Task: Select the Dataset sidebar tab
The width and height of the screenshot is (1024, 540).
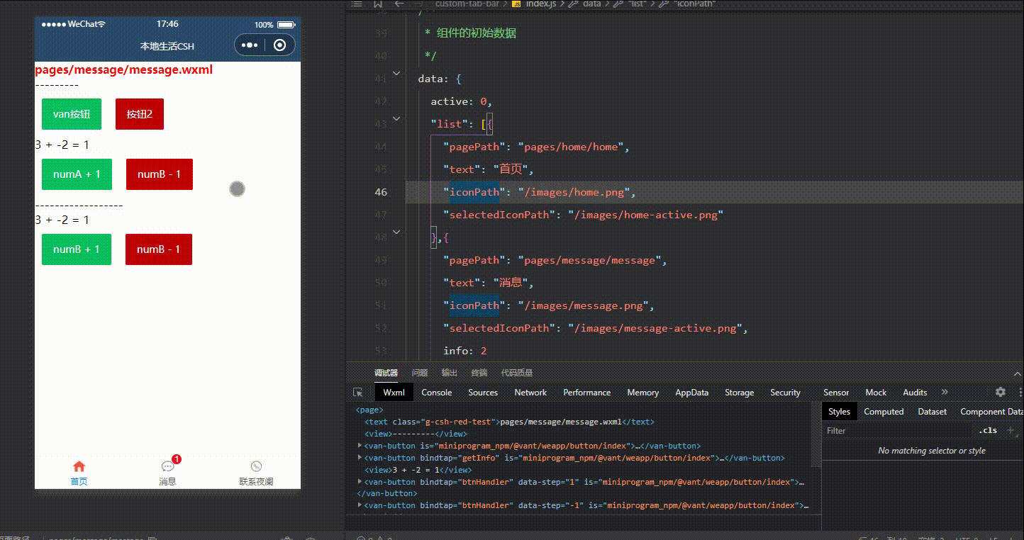Action: [x=932, y=412]
